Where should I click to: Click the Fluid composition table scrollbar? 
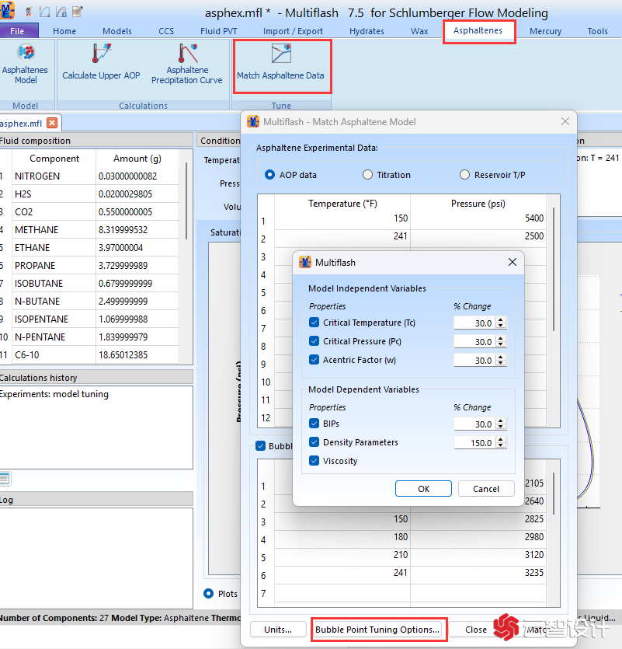[x=186, y=201]
